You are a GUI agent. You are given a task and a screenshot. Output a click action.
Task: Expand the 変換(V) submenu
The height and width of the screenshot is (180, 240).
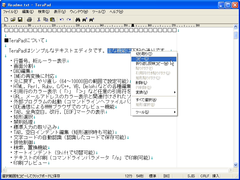(x=154, y=92)
